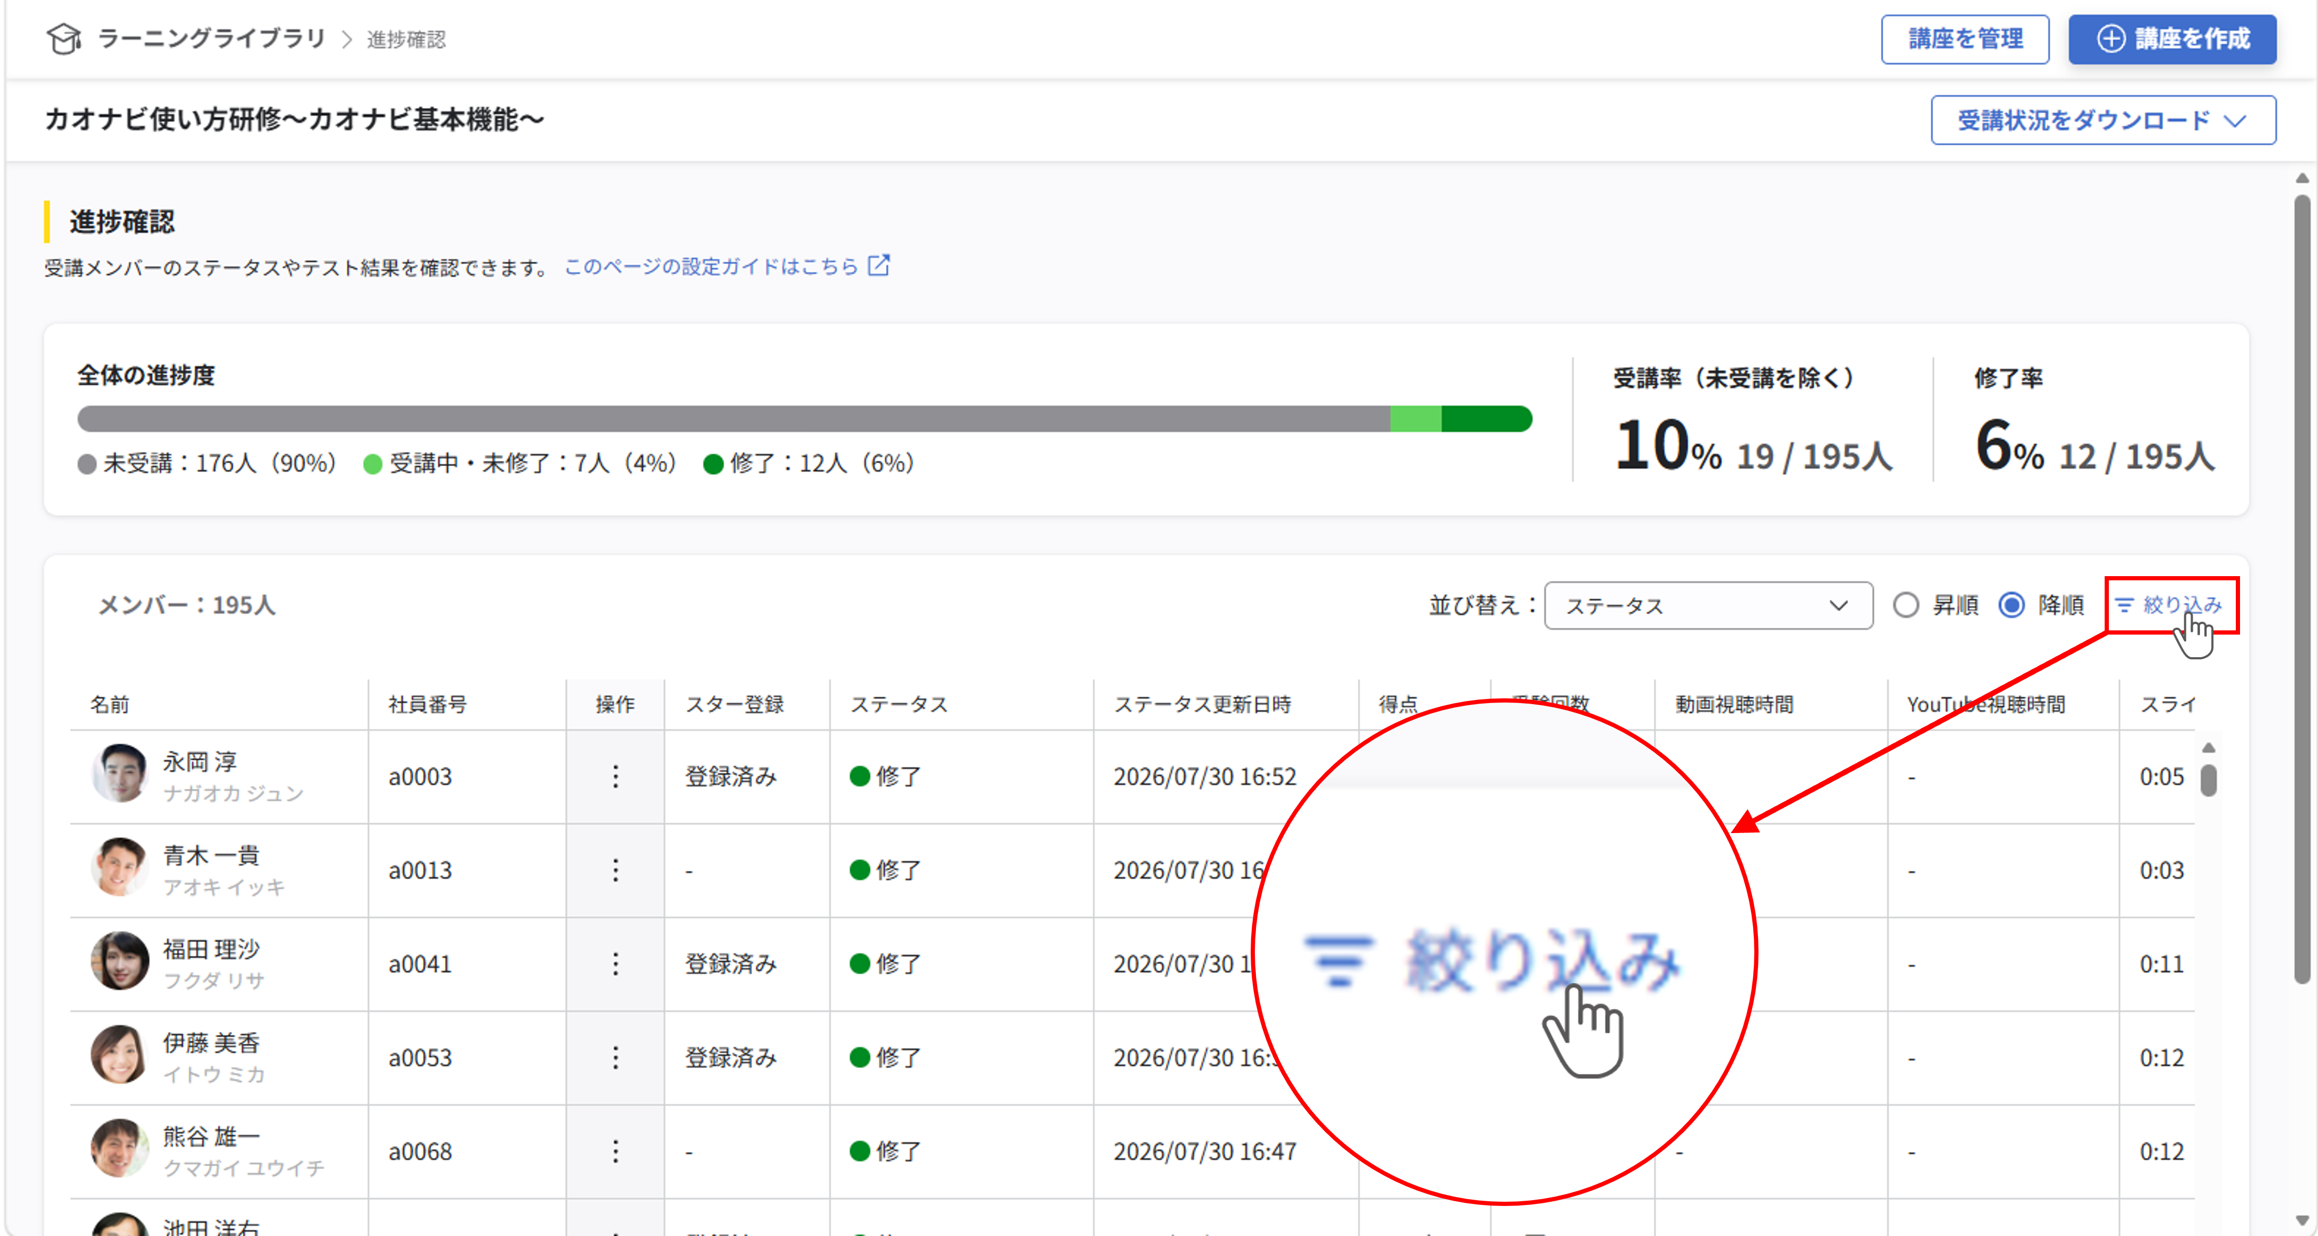Click スター登録 column header
This screenshot has height=1236, width=2318.
tap(734, 704)
